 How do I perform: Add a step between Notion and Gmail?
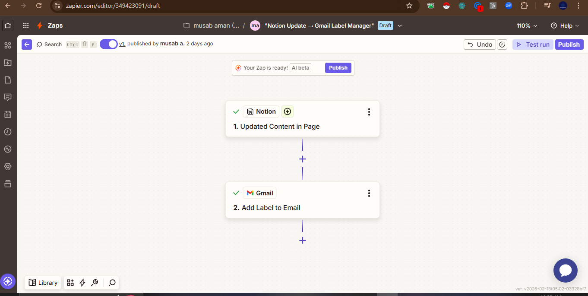pyautogui.click(x=303, y=159)
